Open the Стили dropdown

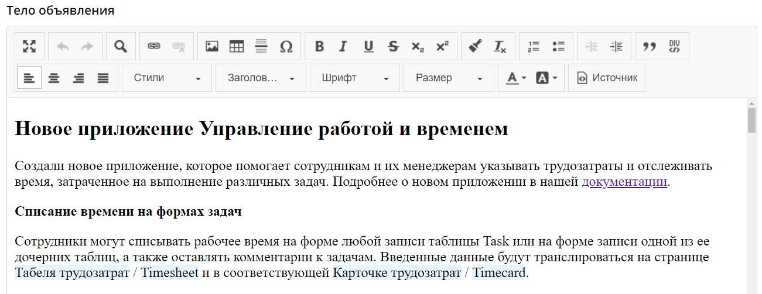(x=167, y=78)
